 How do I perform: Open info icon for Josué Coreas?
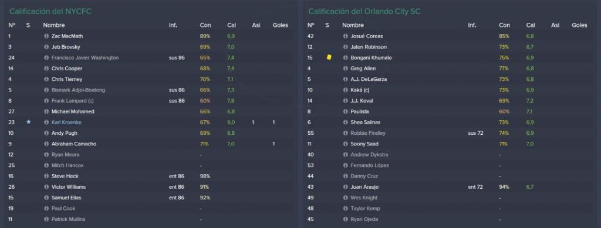[x=345, y=36]
